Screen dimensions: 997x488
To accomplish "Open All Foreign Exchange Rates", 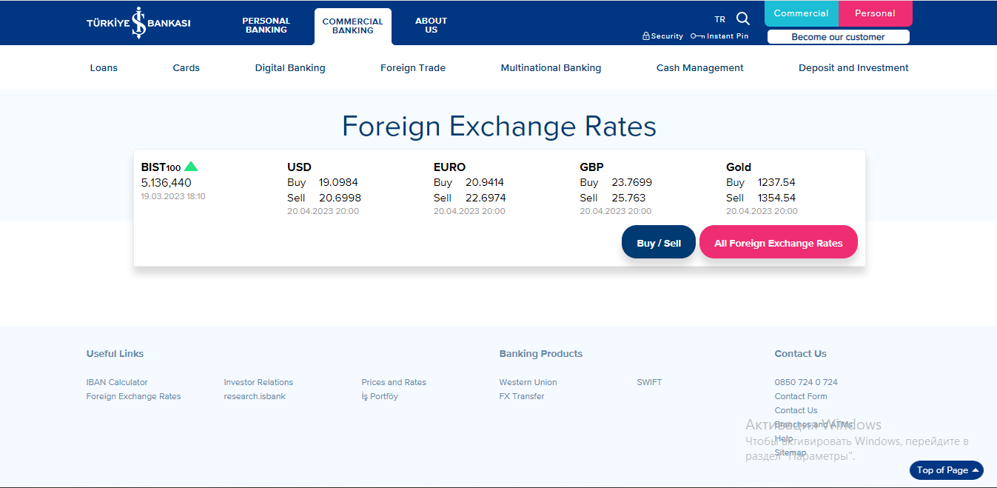I will tap(778, 243).
